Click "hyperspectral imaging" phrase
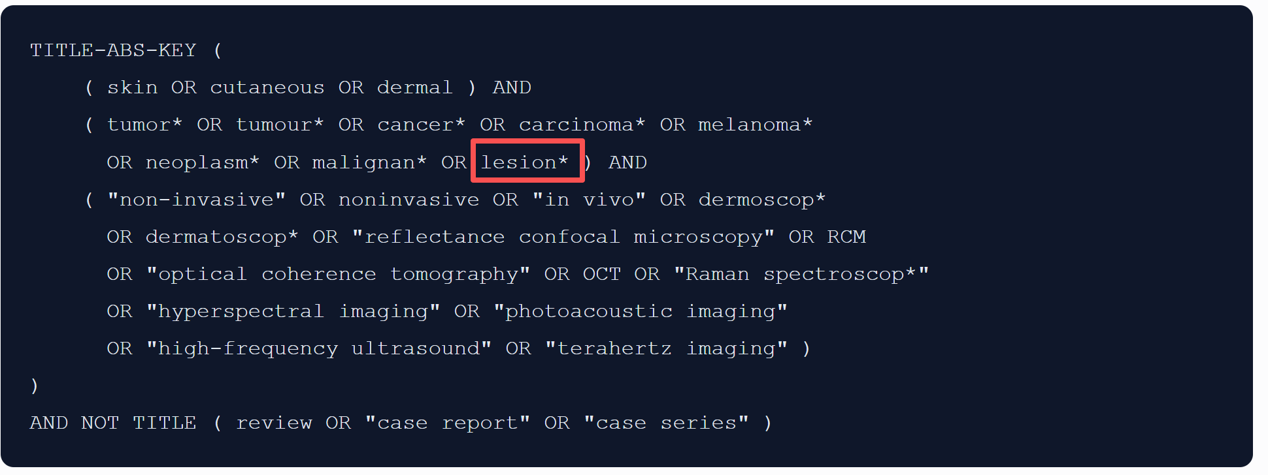 coord(293,311)
